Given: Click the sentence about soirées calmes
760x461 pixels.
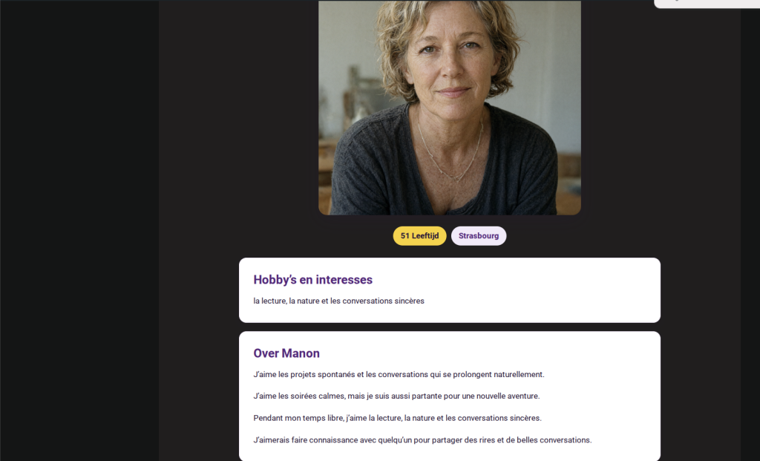Looking at the screenshot, I should 396,396.
